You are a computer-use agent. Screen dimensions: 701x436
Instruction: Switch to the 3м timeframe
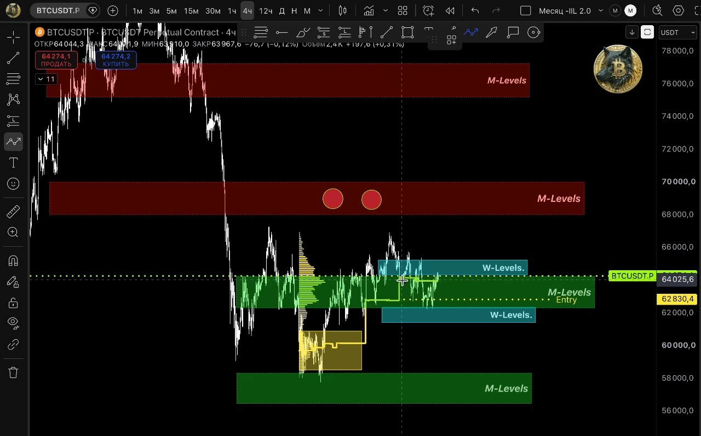[154, 11]
